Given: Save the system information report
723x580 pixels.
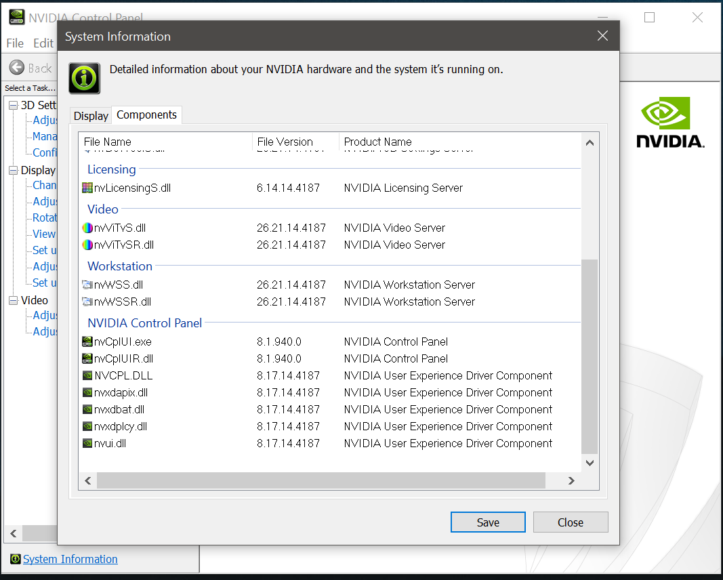Looking at the screenshot, I should click(x=488, y=522).
